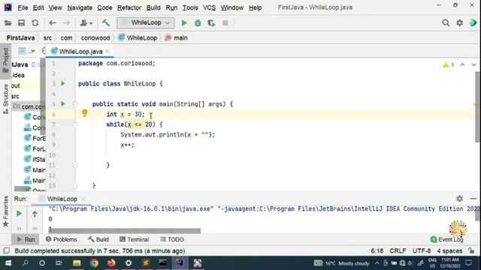The width and height of the screenshot is (481, 270).
Task: Click the 4 spaces indent status
Action: (x=449, y=250)
